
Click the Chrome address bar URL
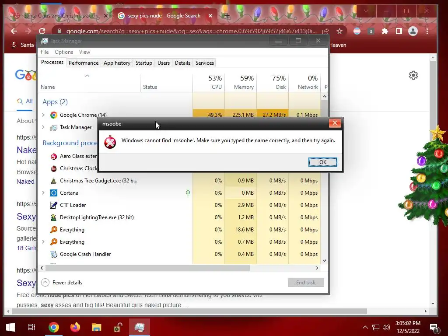[x=191, y=31]
